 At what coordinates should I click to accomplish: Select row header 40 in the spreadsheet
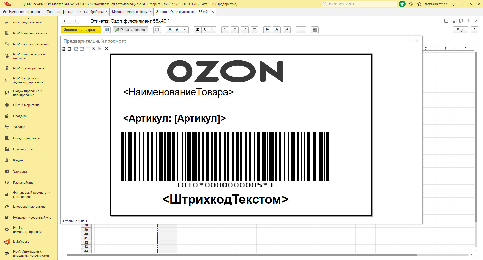pyautogui.click(x=86, y=234)
